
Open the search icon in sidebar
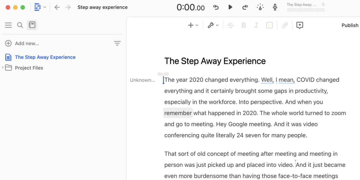pos(20,25)
